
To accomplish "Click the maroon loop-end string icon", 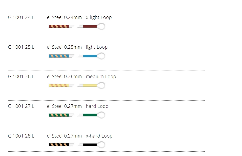I will (91, 26).
